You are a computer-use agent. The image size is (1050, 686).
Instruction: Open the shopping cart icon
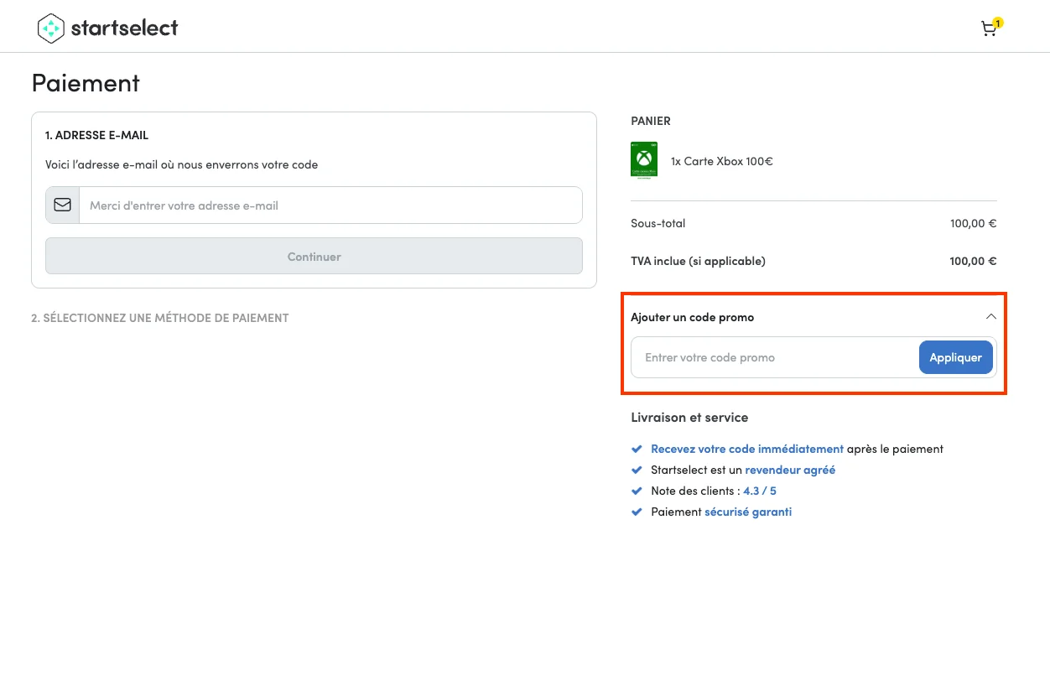point(990,29)
